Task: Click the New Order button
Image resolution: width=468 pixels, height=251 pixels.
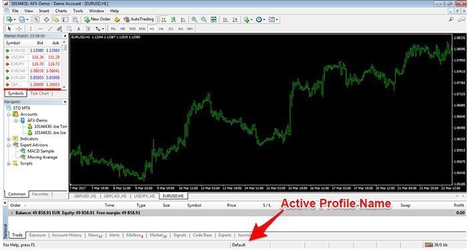Action: 98,19
